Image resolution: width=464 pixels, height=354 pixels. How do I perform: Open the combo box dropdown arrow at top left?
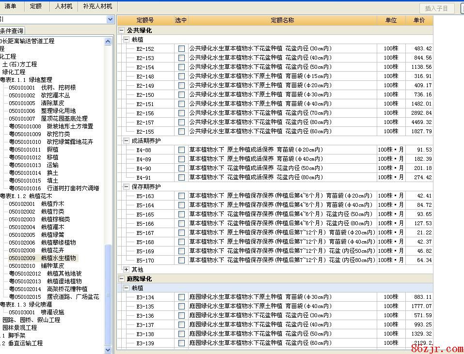point(110,19)
